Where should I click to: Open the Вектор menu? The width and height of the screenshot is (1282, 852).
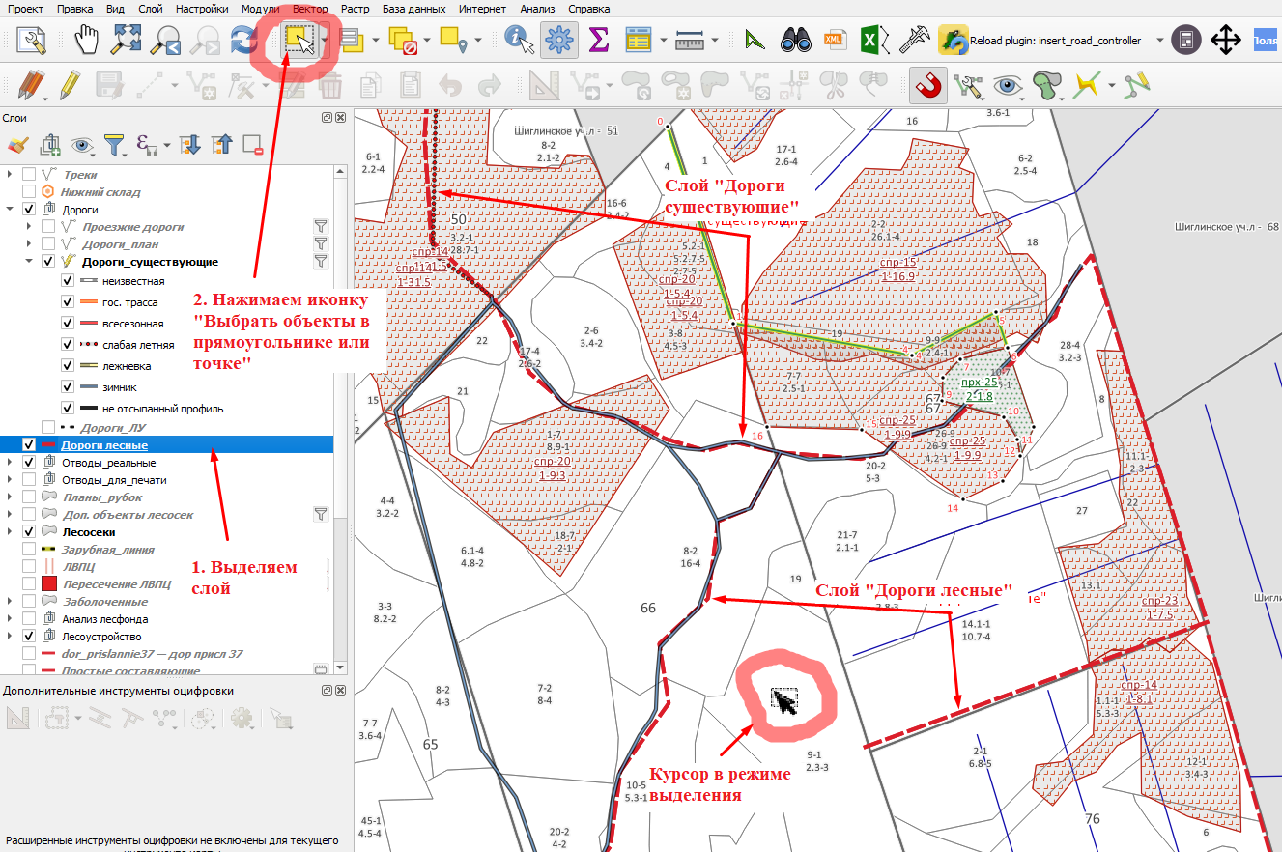pyautogui.click(x=309, y=8)
